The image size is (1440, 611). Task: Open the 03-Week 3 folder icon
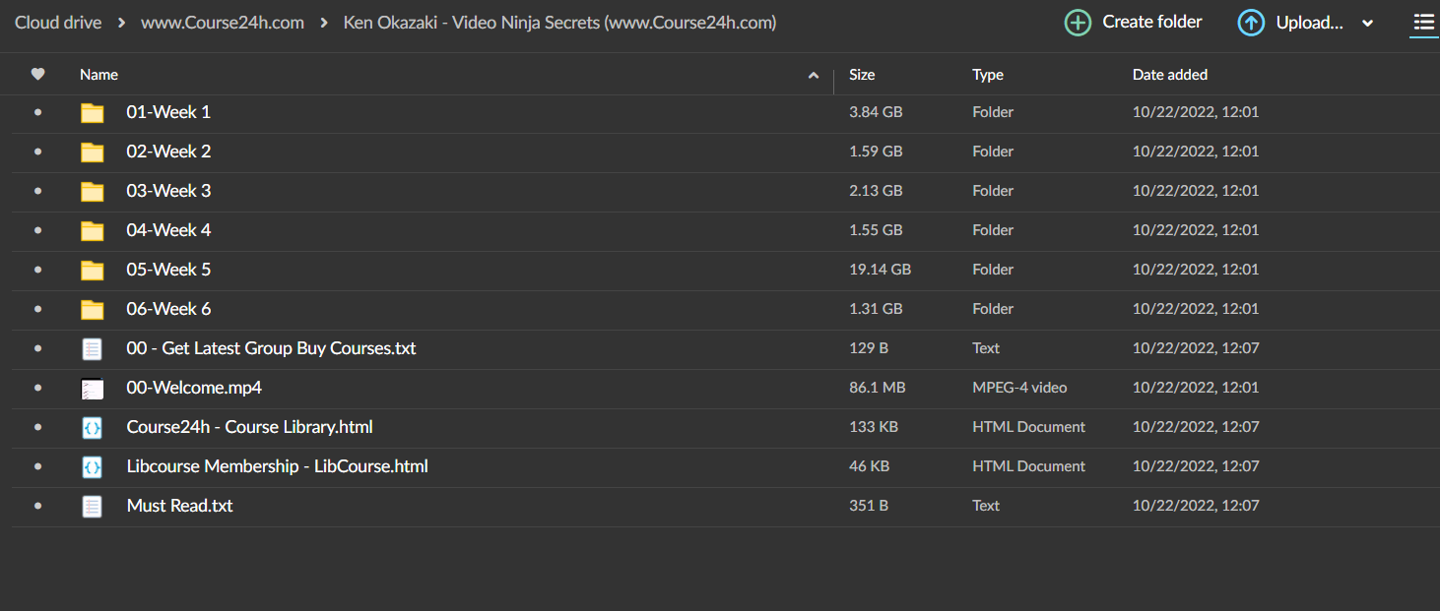(92, 192)
